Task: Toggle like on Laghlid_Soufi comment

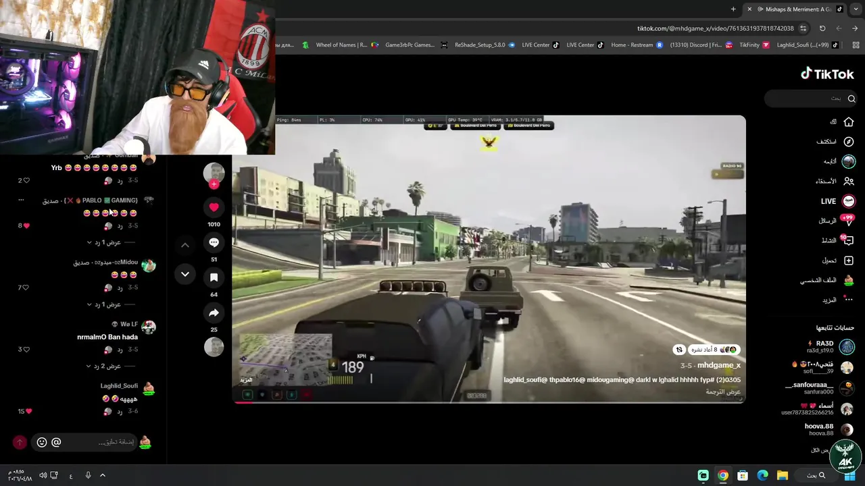Action: (x=28, y=411)
